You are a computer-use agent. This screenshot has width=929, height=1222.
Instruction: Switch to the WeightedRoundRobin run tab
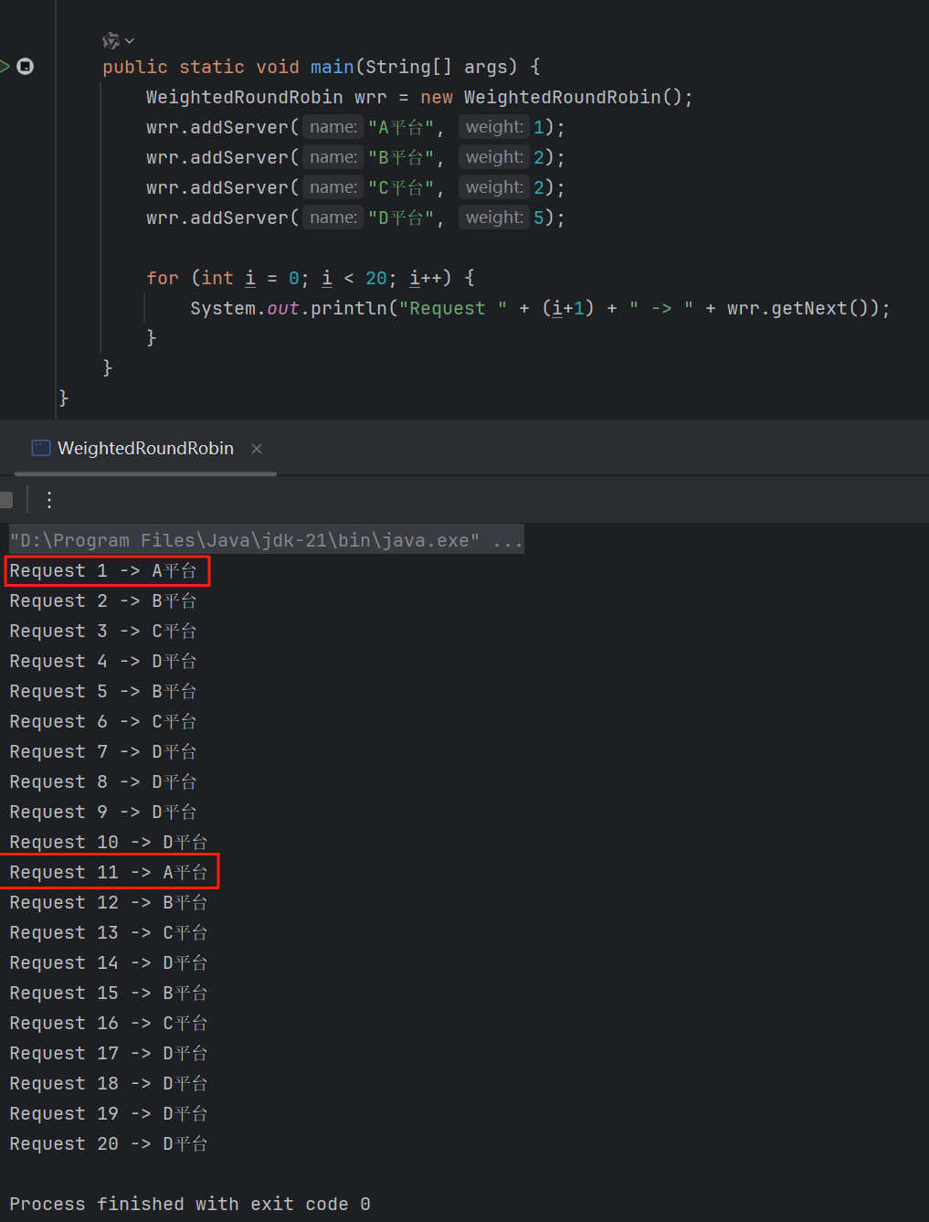[x=145, y=448]
